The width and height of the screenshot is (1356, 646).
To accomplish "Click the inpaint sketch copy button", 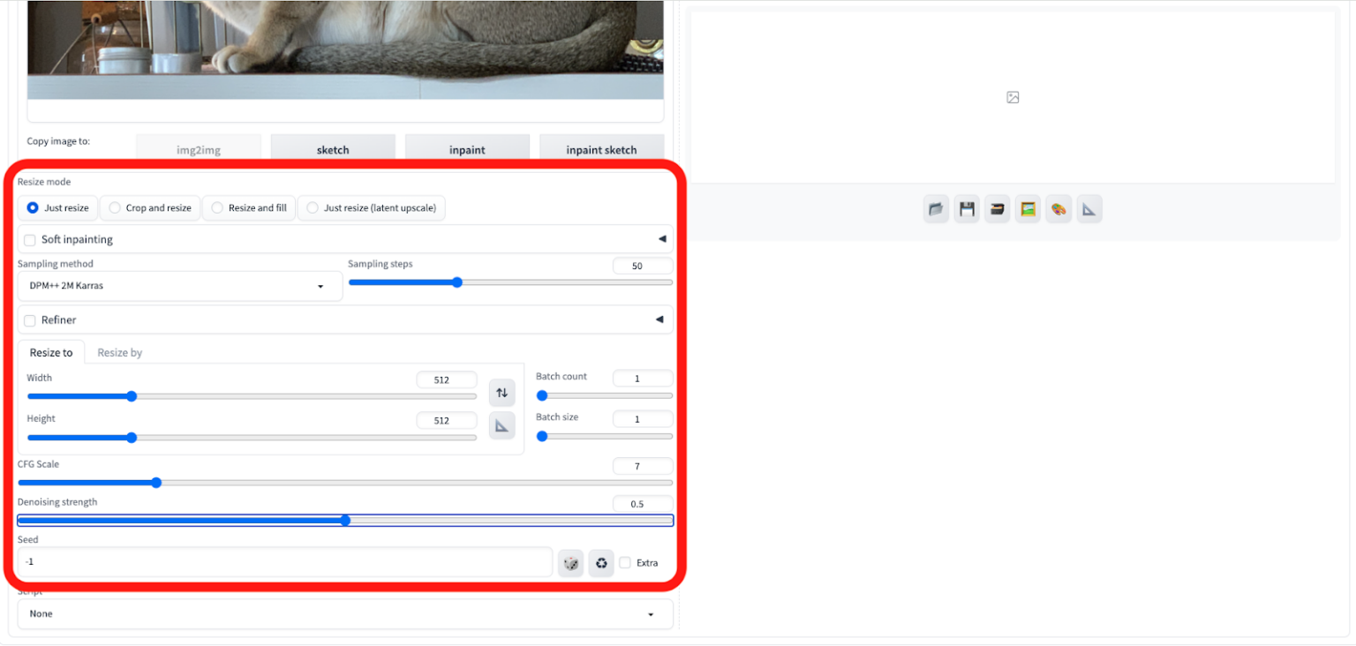I will pyautogui.click(x=601, y=149).
